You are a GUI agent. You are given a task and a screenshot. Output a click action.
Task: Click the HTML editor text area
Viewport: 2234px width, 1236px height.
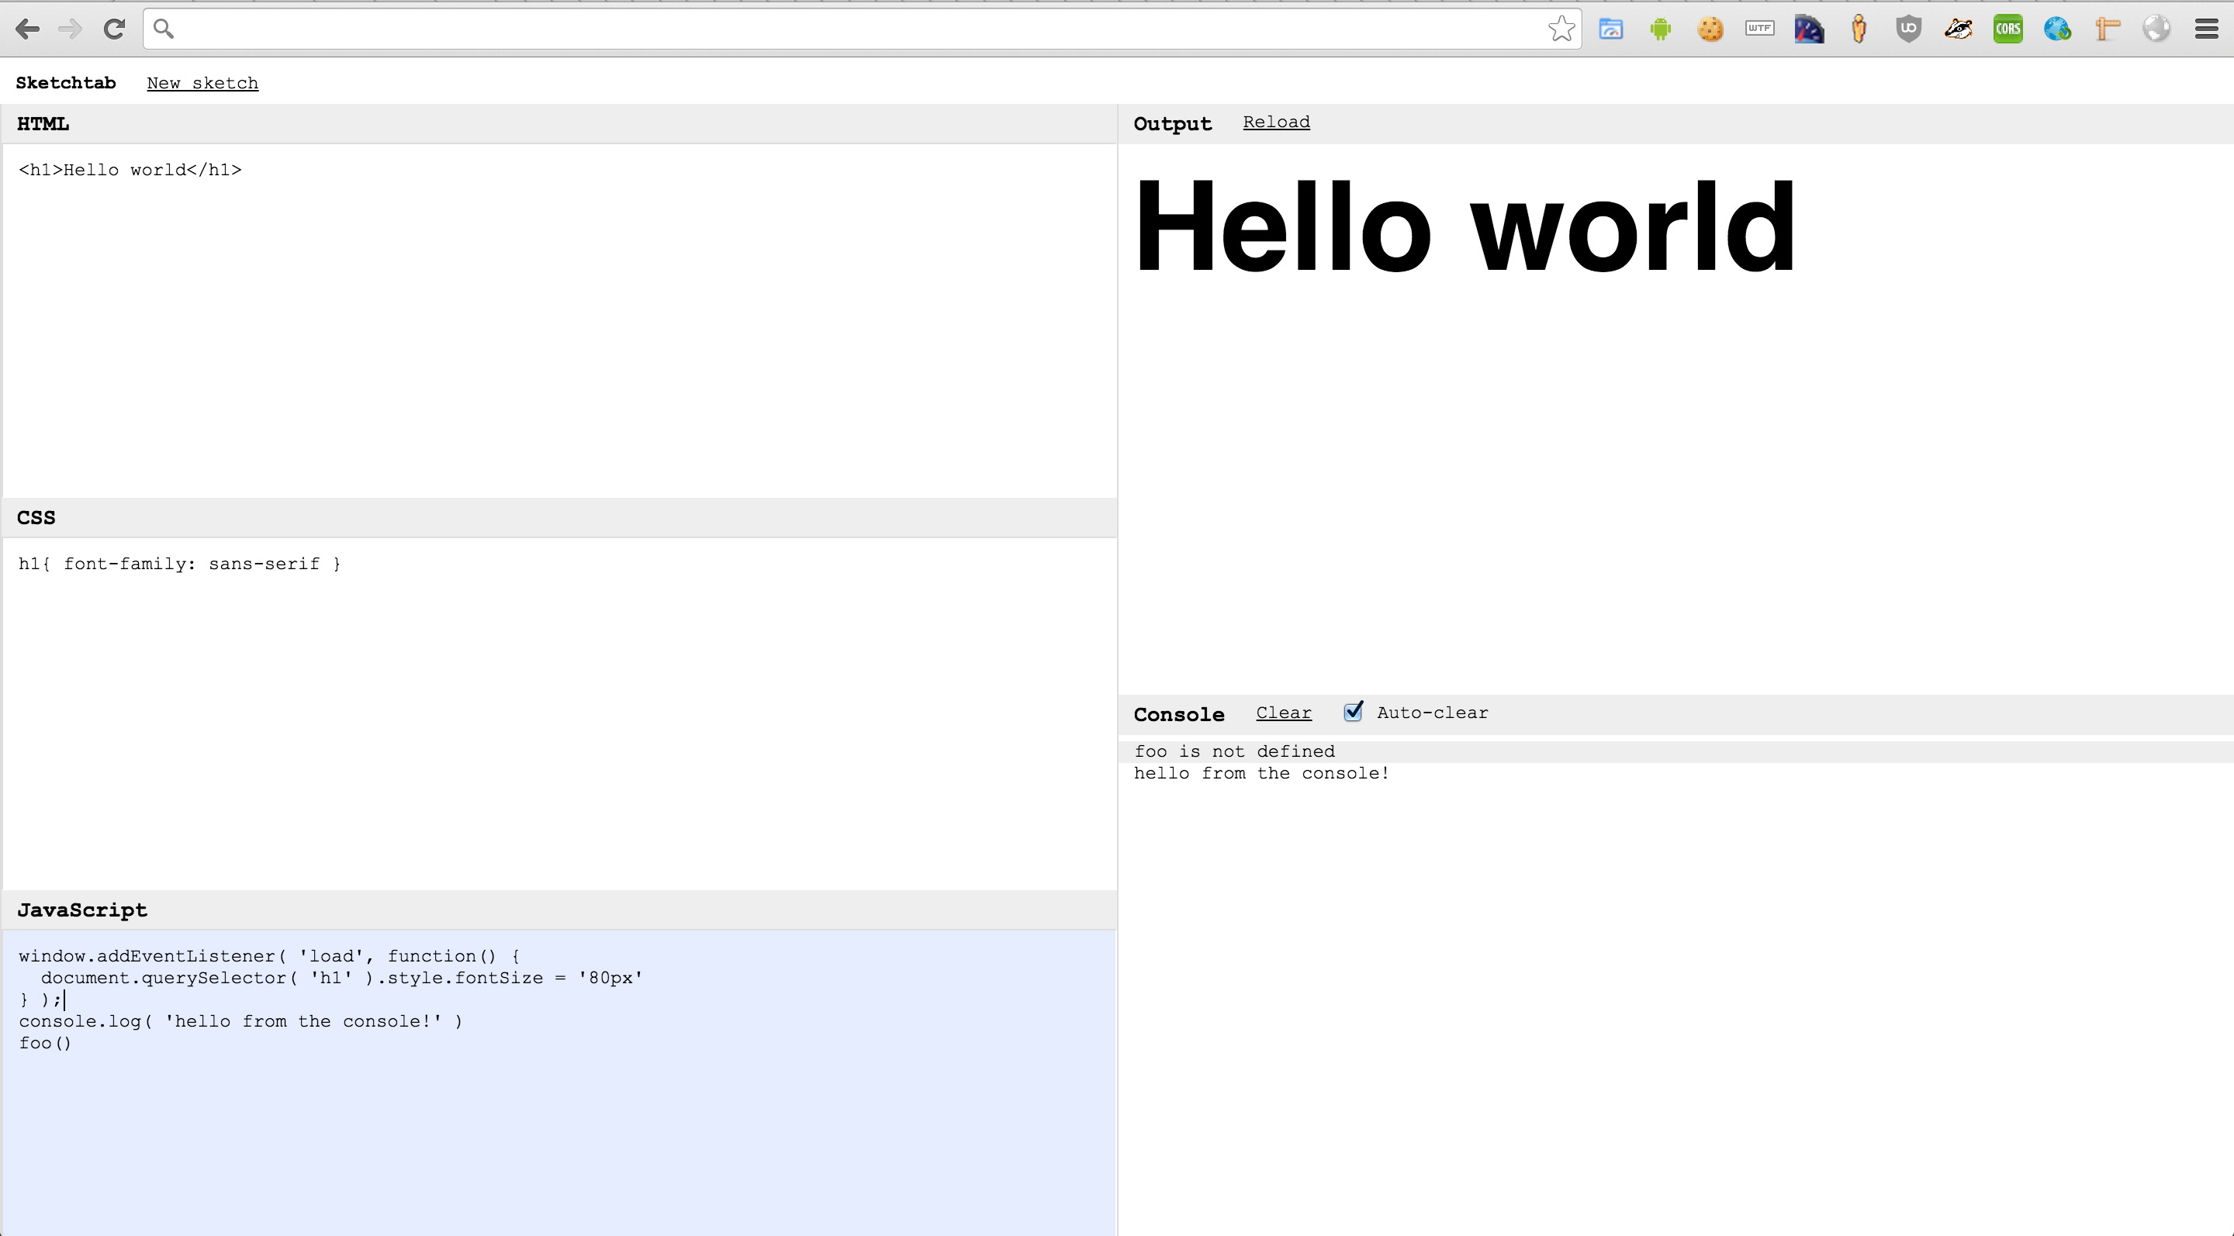click(558, 321)
